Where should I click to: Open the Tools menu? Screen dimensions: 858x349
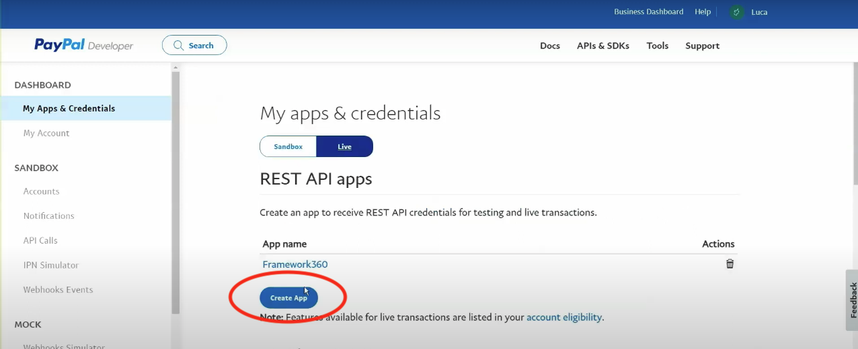[657, 46]
